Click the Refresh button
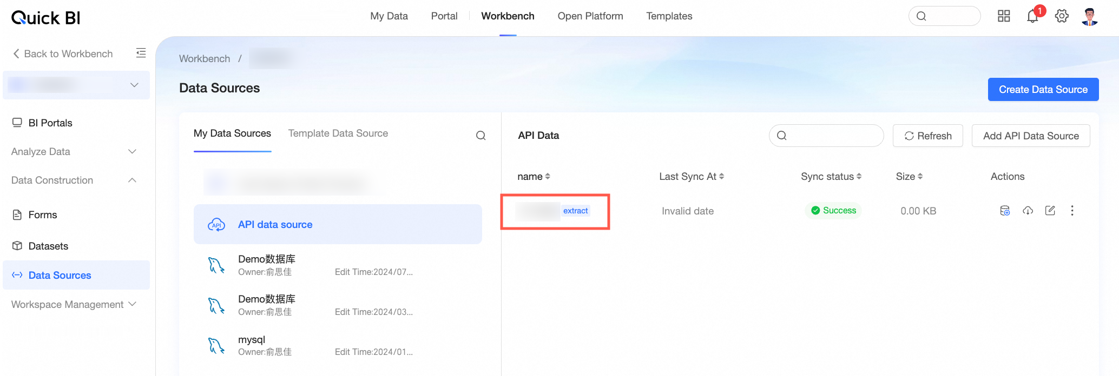The width and height of the screenshot is (1119, 376). [928, 136]
